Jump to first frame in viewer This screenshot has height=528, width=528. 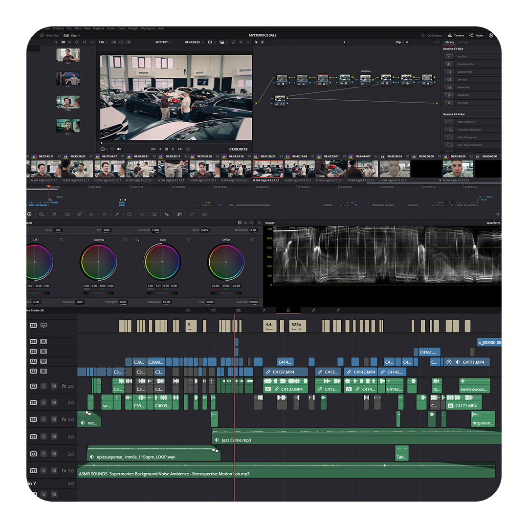[153, 149]
